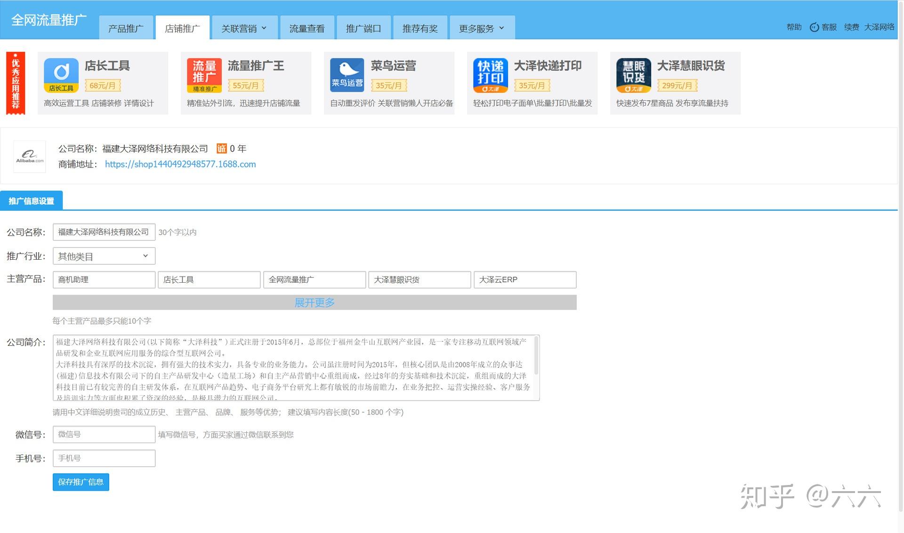Click the 帮助 help link
This screenshot has width=904, height=533.
coord(794,27)
